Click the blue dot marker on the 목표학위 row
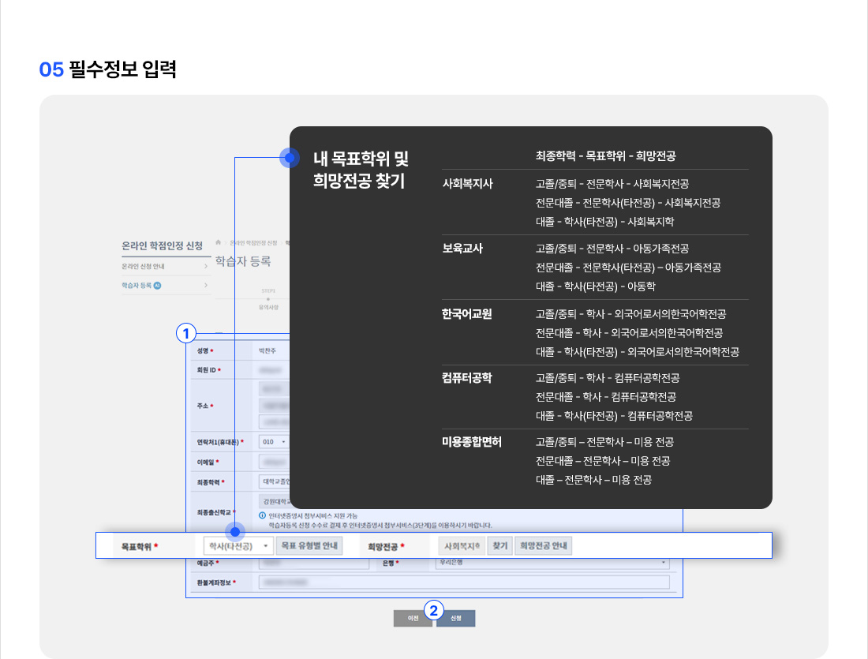Screen dimensions: 868x659 point(234,533)
